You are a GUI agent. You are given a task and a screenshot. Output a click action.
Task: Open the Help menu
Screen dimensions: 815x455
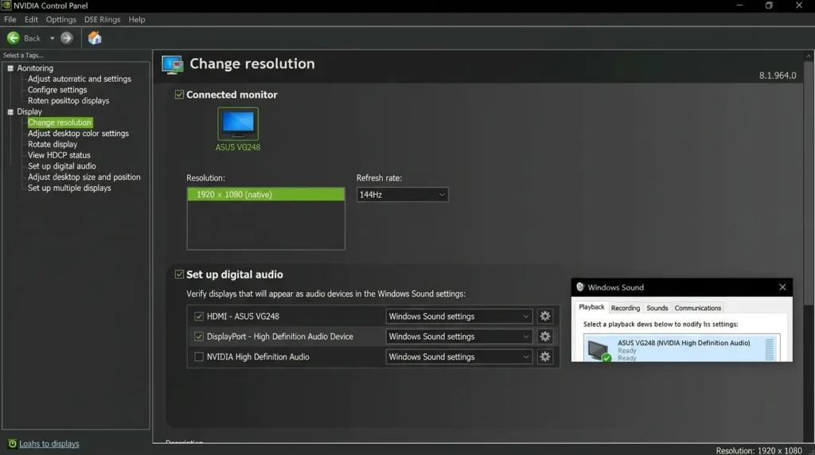pos(137,19)
